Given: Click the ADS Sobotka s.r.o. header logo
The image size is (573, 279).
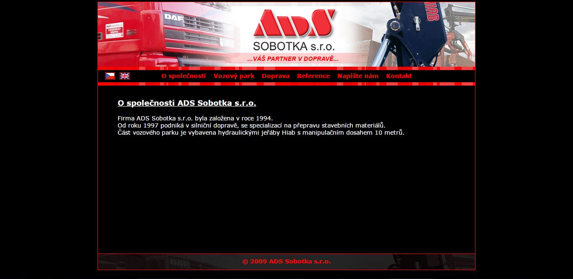Looking at the screenshot, I should click(294, 29).
